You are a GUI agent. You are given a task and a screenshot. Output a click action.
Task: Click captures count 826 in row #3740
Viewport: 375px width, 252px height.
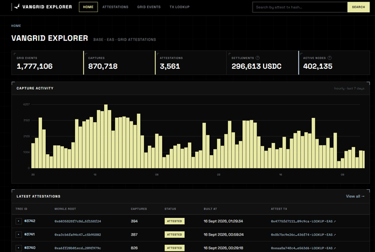pos(134,248)
